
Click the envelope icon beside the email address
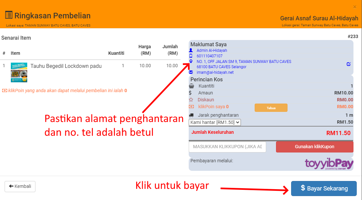[191, 72]
